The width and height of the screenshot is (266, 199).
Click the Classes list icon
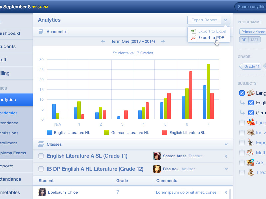point(41,144)
